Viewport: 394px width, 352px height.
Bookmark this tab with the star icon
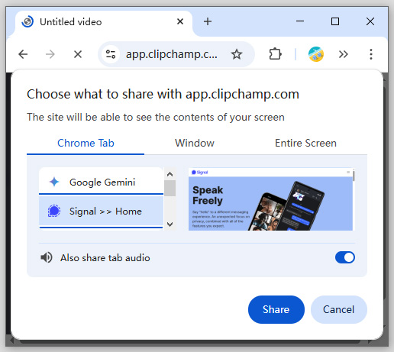pyautogui.click(x=237, y=54)
